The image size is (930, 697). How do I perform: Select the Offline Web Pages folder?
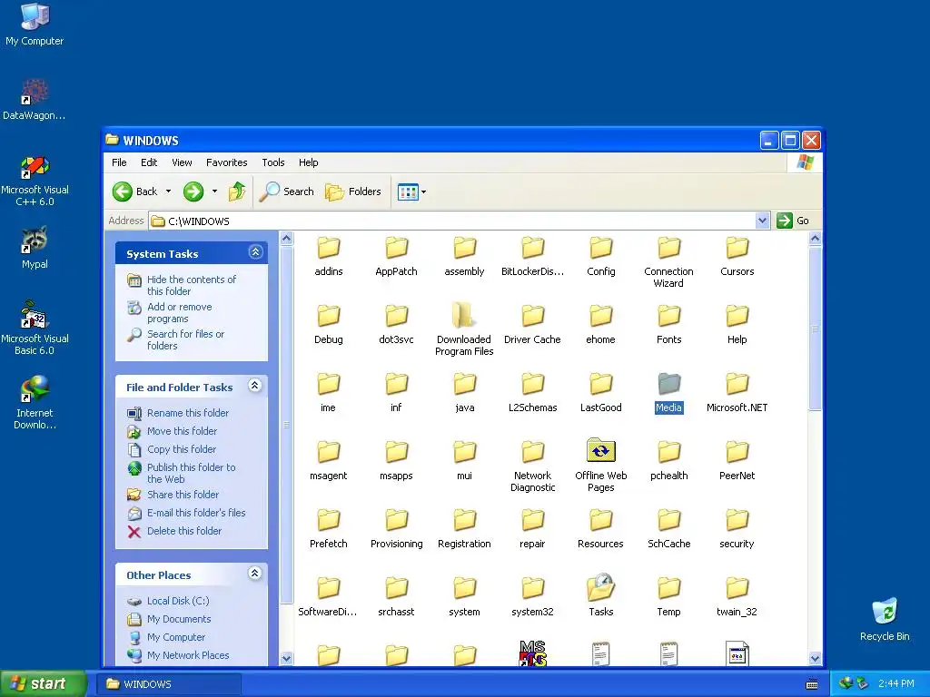pos(601,466)
